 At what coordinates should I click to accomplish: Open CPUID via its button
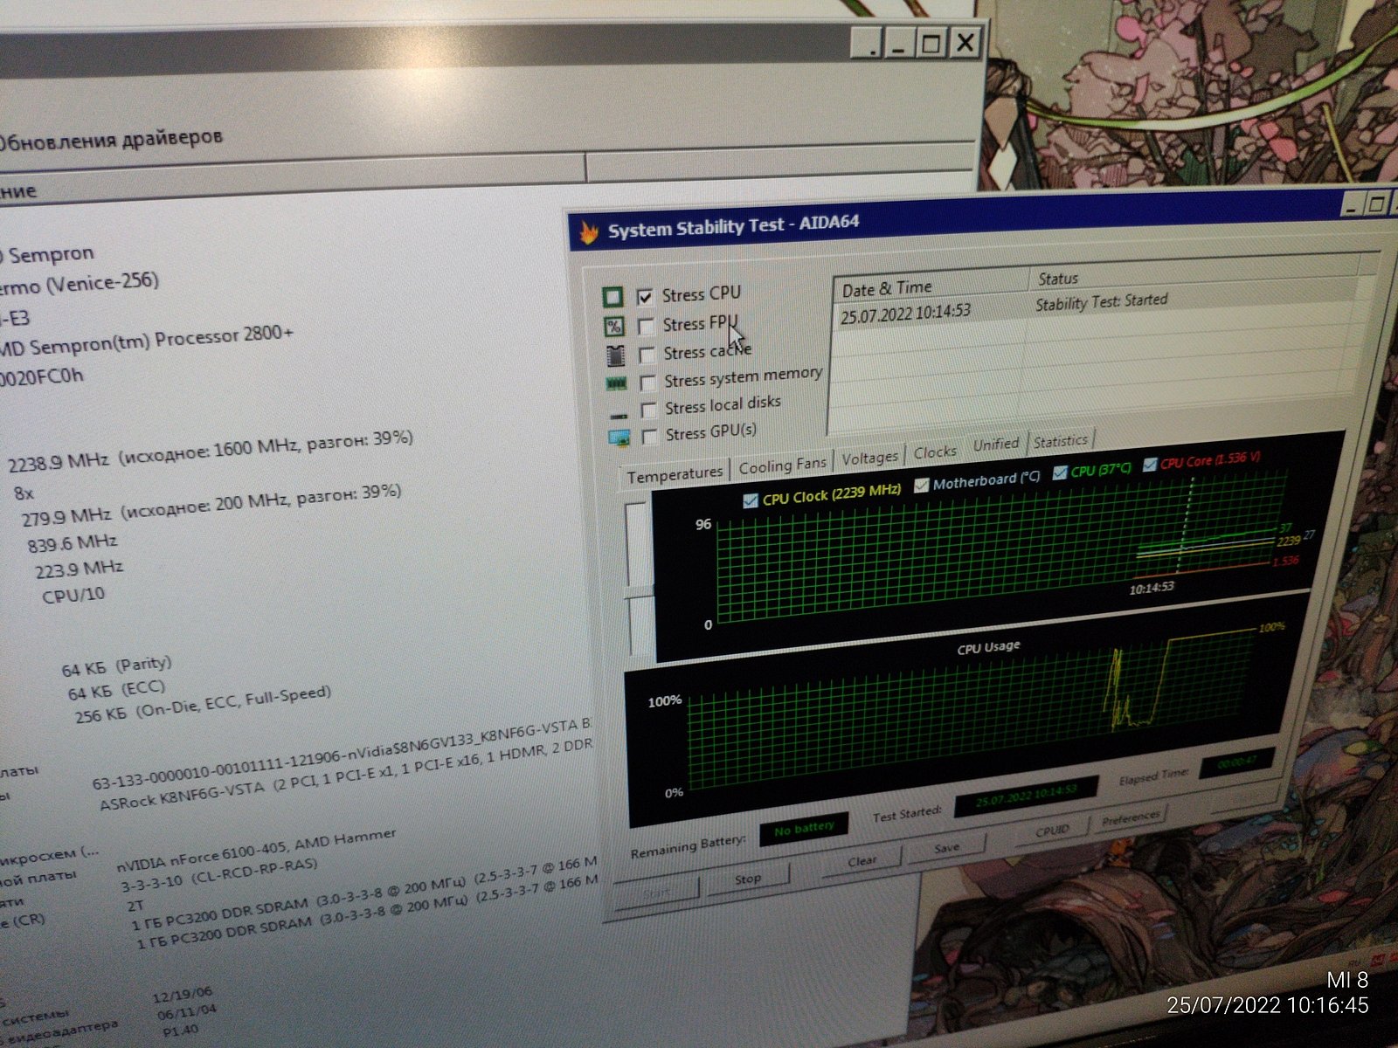(x=1052, y=831)
